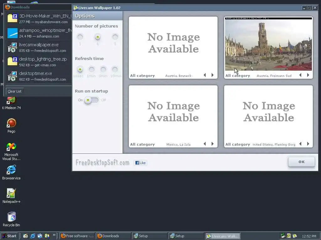The height and width of the screenshot is (240, 321).
Task: Click Clear List in Downloads window
Action: click(14, 91)
